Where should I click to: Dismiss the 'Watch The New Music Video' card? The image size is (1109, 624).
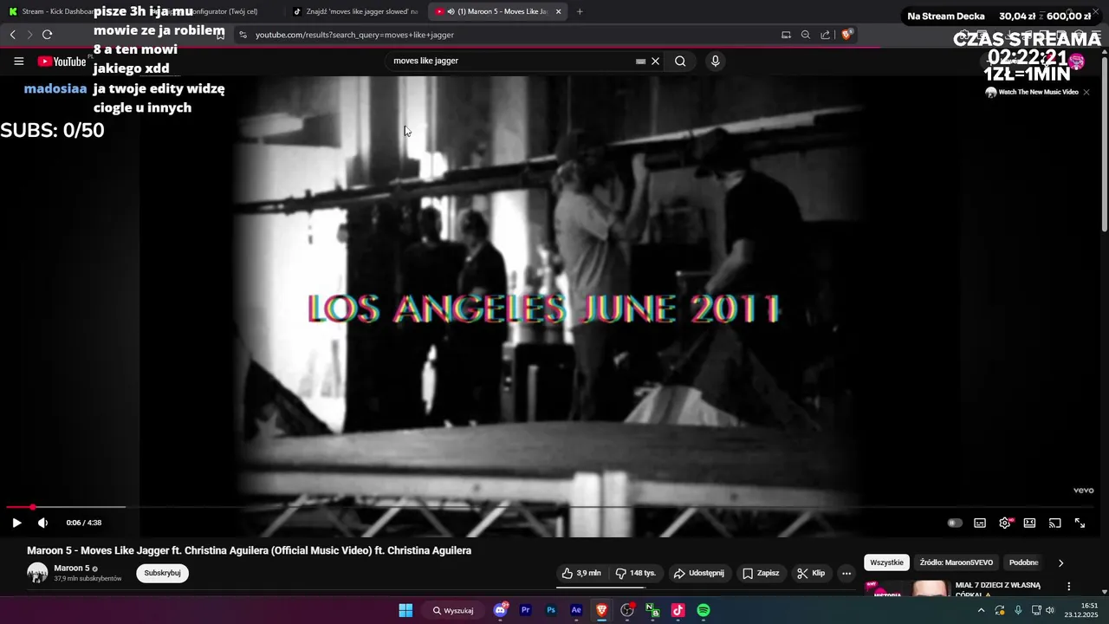[x=1086, y=92]
